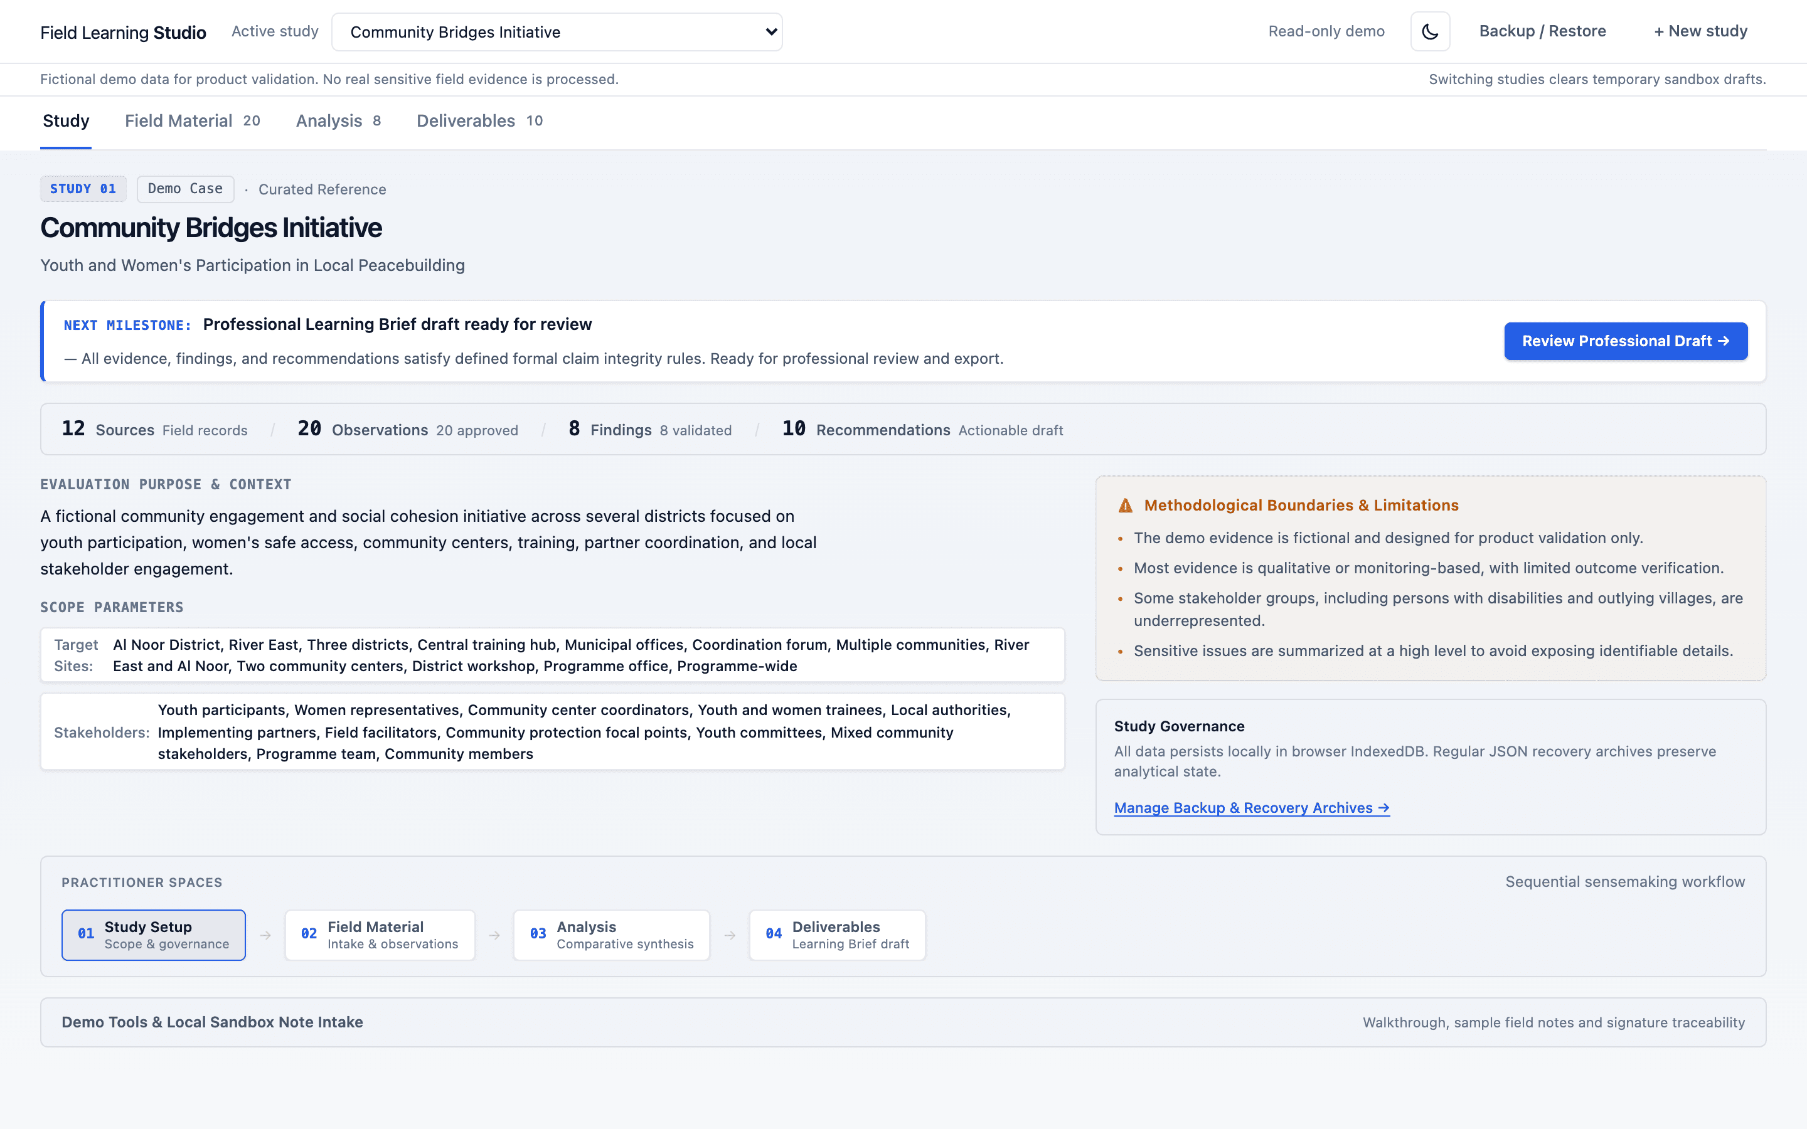Open the Field Material tab

pos(192,121)
